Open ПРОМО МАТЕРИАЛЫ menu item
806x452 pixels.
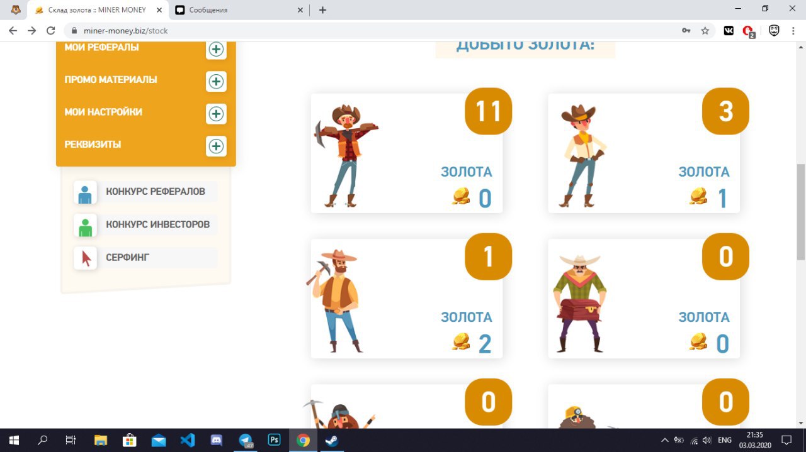coord(111,80)
